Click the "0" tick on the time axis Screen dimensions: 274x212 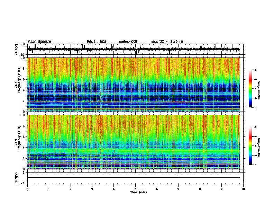point(27,189)
